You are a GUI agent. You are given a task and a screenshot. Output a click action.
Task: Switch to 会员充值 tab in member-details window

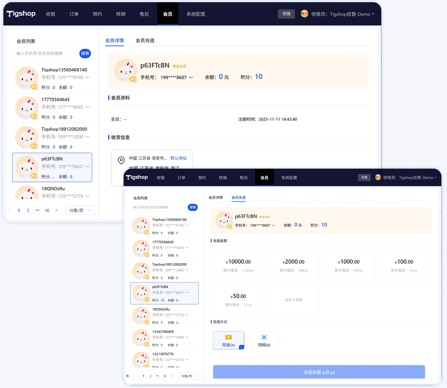point(145,40)
